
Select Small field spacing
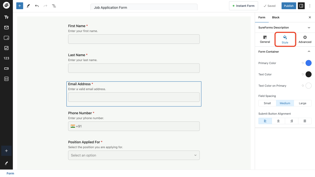click(267, 103)
